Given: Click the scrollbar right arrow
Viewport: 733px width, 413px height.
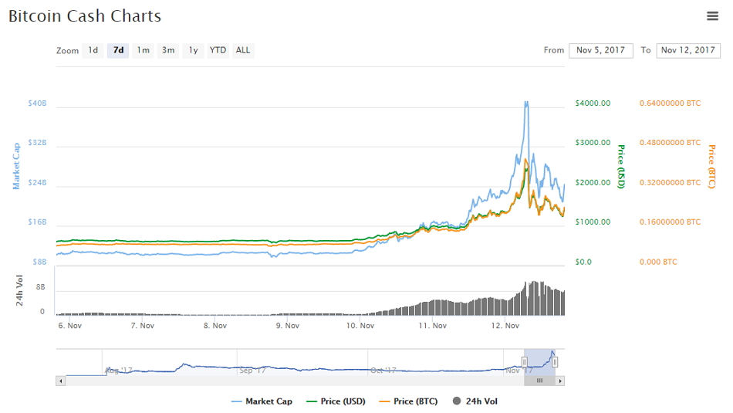Looking at the screenshot, I should pos(560,381).
